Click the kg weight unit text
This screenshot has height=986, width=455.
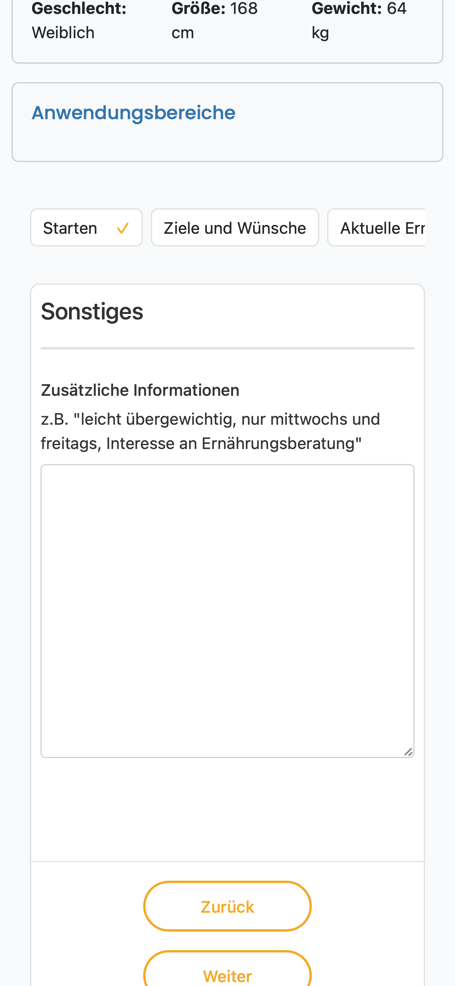320,33
